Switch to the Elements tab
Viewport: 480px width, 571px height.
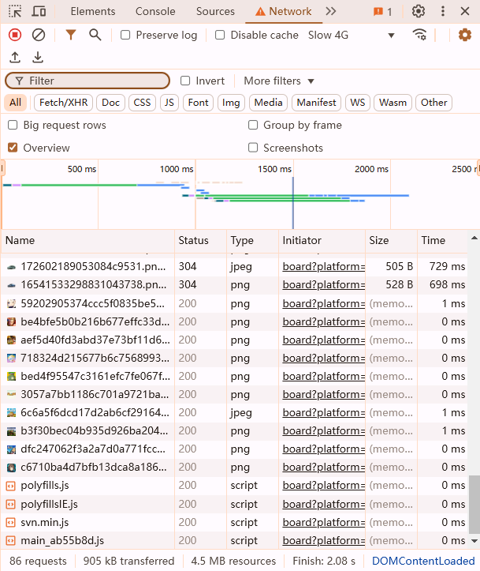pos(93,11)
